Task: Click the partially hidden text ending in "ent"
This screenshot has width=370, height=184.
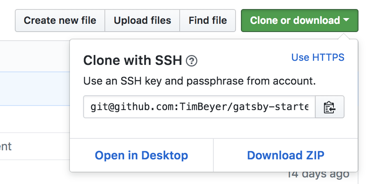Action: (x=6, y=147)
